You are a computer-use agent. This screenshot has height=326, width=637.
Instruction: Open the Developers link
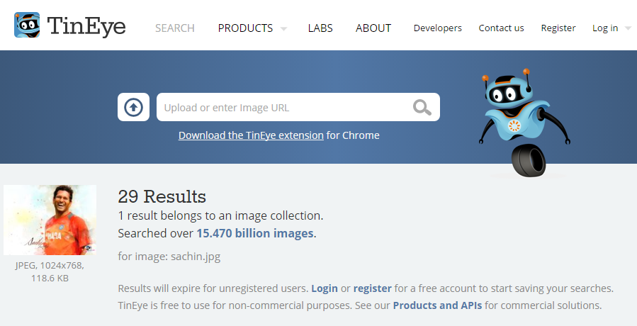pos(437,28)
